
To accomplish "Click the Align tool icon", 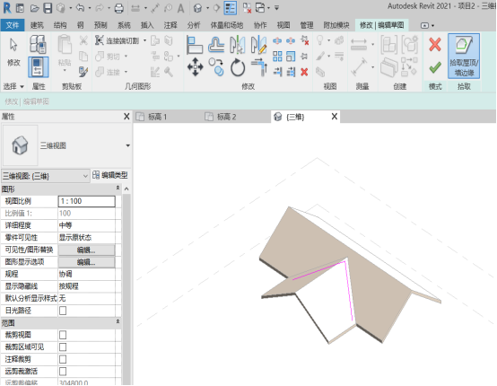I will coord(195,45).
